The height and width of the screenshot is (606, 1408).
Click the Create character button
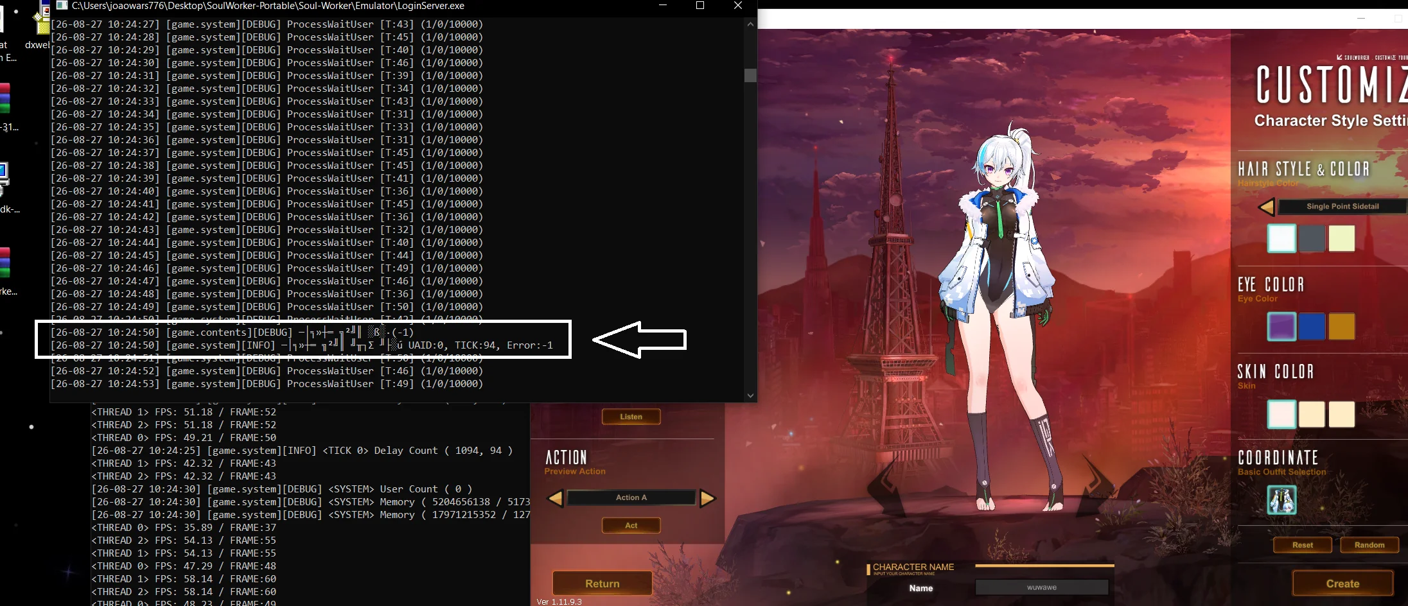pos(1342,584)
